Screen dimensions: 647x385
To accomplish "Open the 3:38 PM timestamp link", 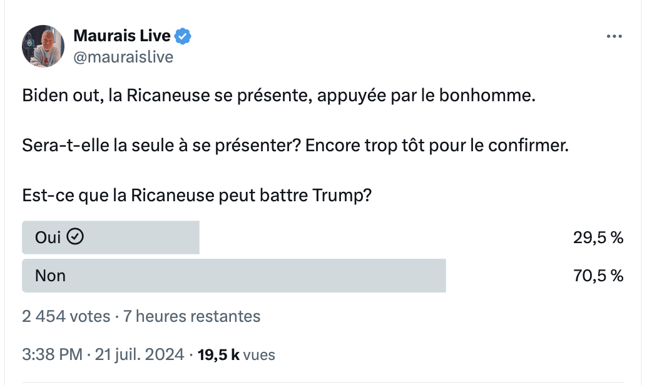I will coord(53,355).
